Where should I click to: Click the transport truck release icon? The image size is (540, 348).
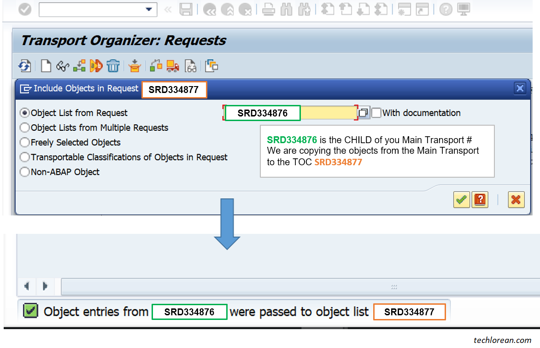(173, 66)
